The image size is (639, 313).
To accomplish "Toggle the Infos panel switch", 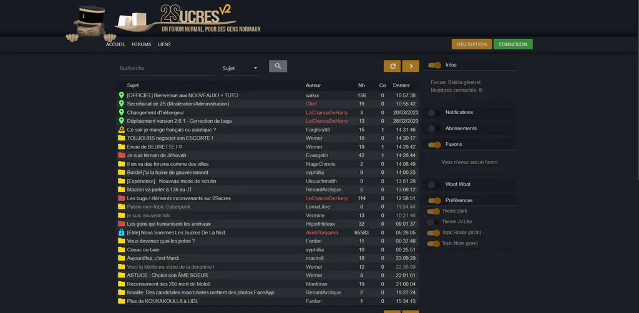I will pyautogui.click(x=434, y=65).
